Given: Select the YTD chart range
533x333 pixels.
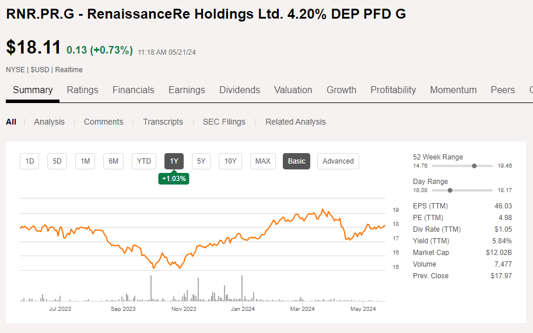Looking at the screenshot, I should [144, 161].
